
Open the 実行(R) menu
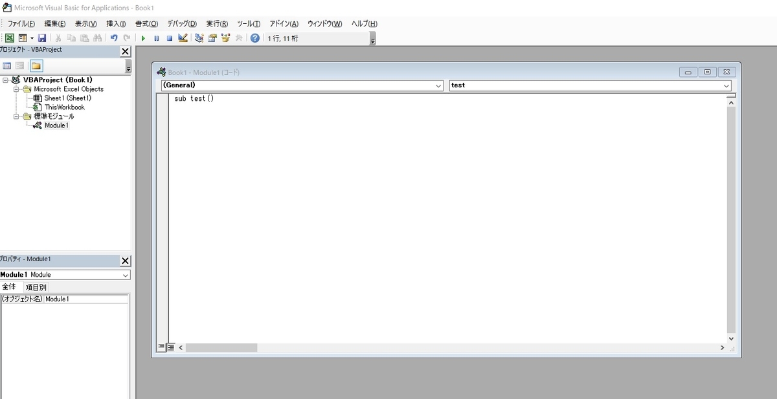point(217,23)
